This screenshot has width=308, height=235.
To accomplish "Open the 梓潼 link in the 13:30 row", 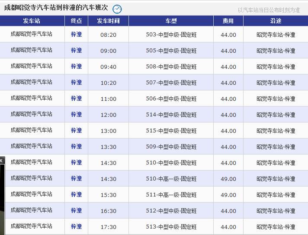I will tap(77, 147).
